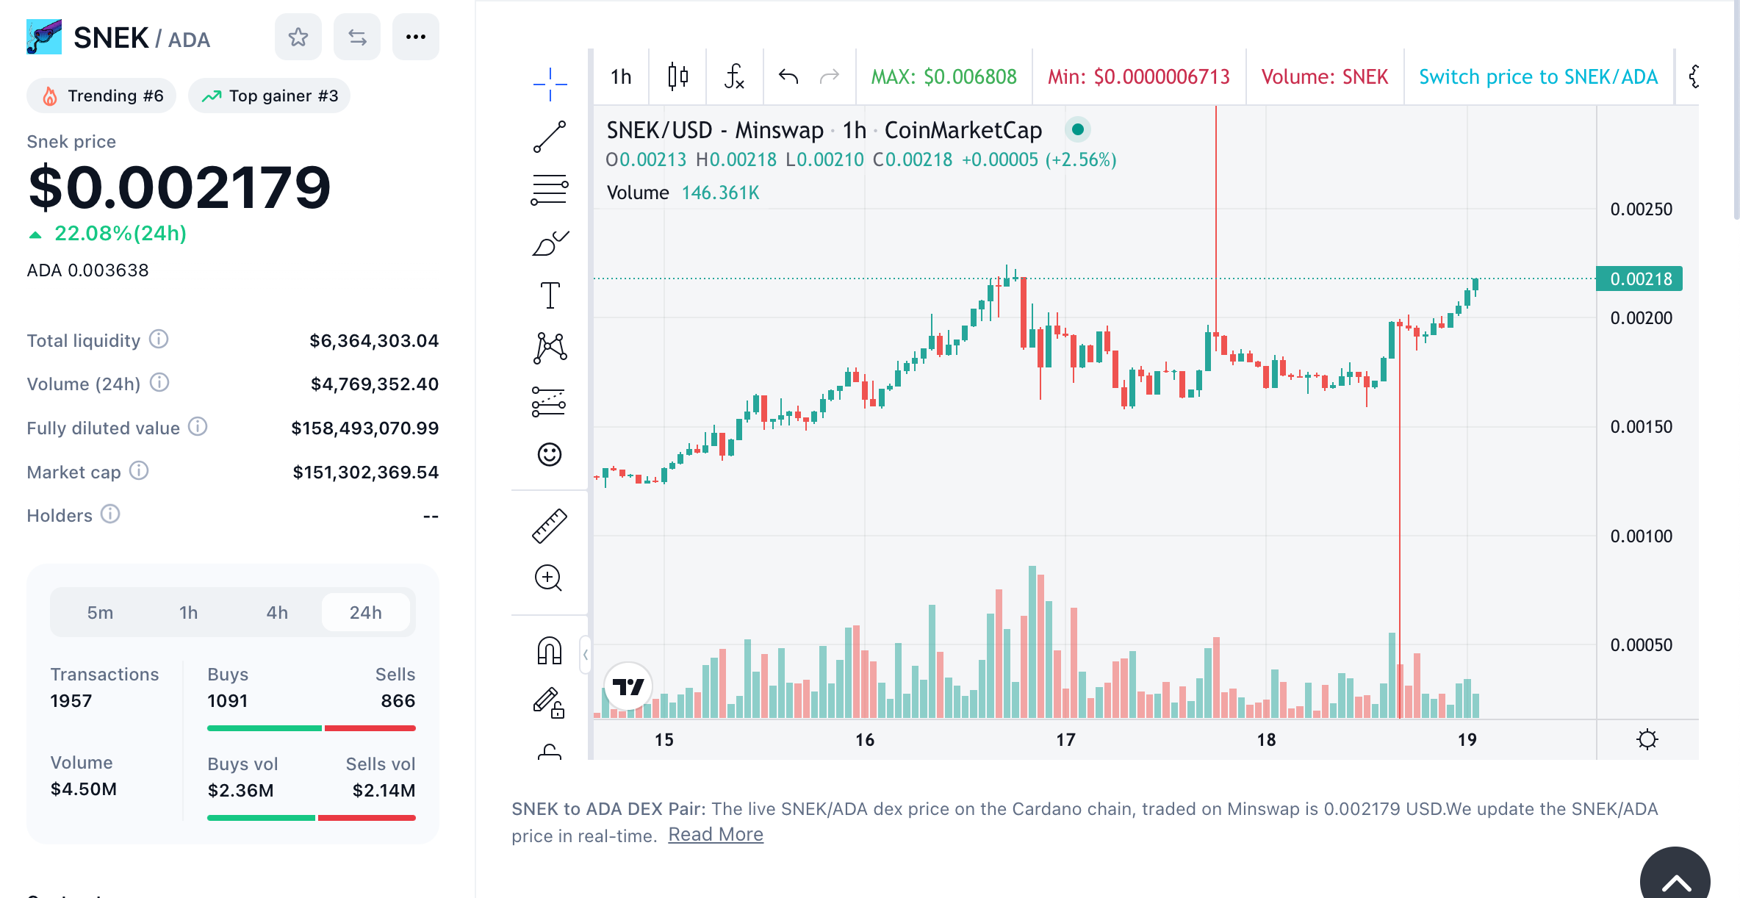Add SNEK to watchlist with star icon

coord(298,37)
